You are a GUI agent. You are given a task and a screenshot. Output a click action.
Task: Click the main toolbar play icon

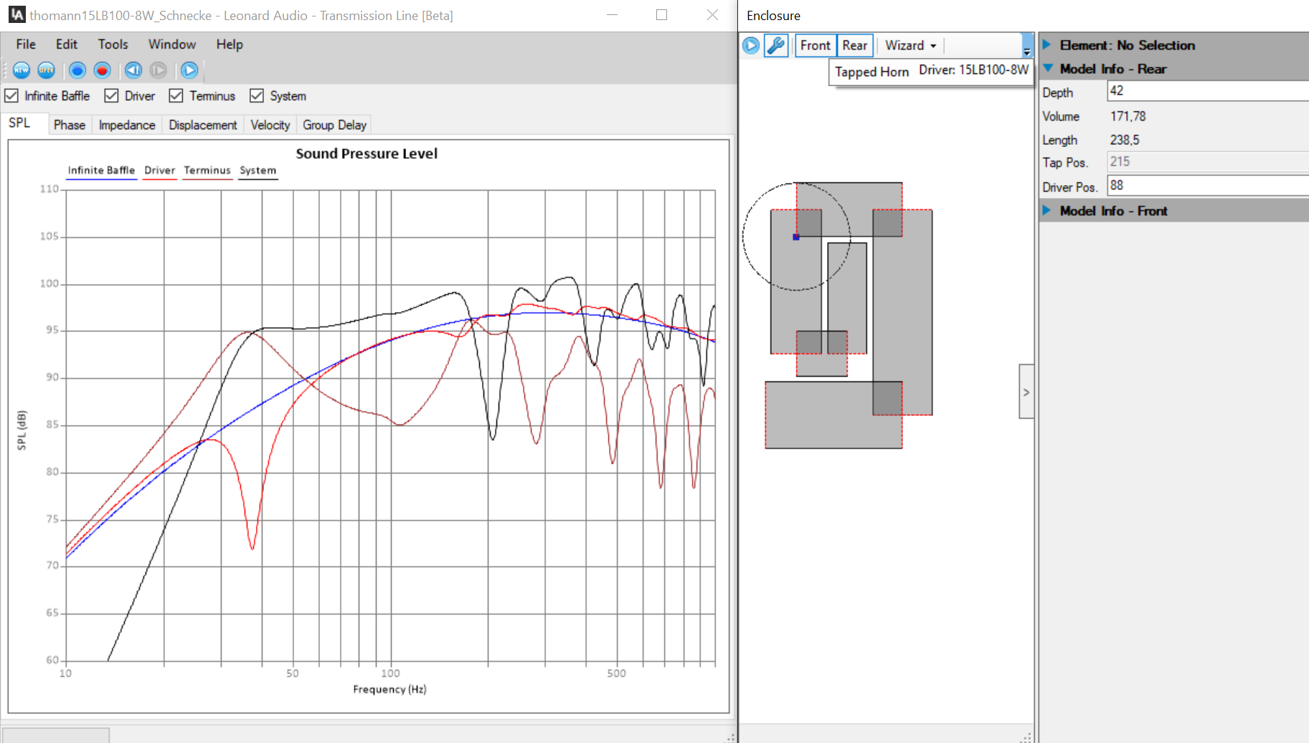tap(189, 70)
